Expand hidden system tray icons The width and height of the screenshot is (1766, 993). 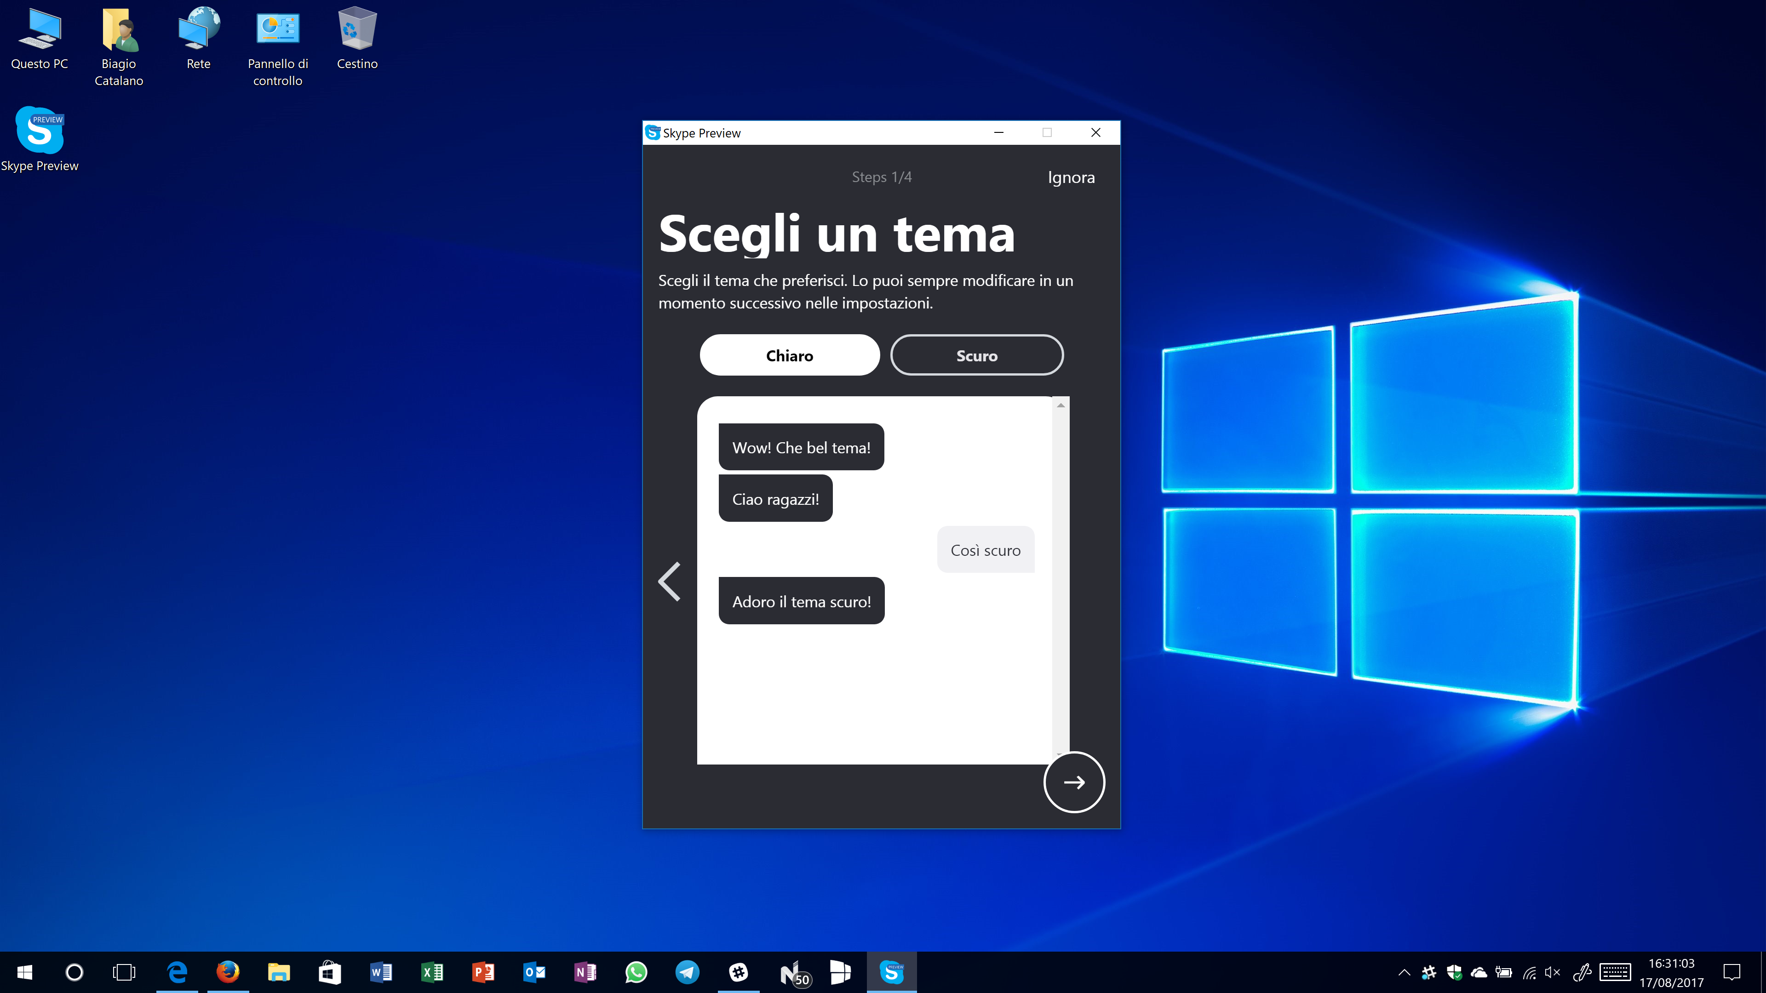tap(1404, 972)
